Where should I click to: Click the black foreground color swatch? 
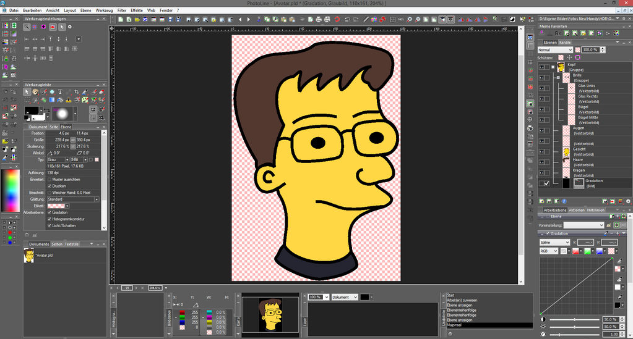tap(32, 111)
